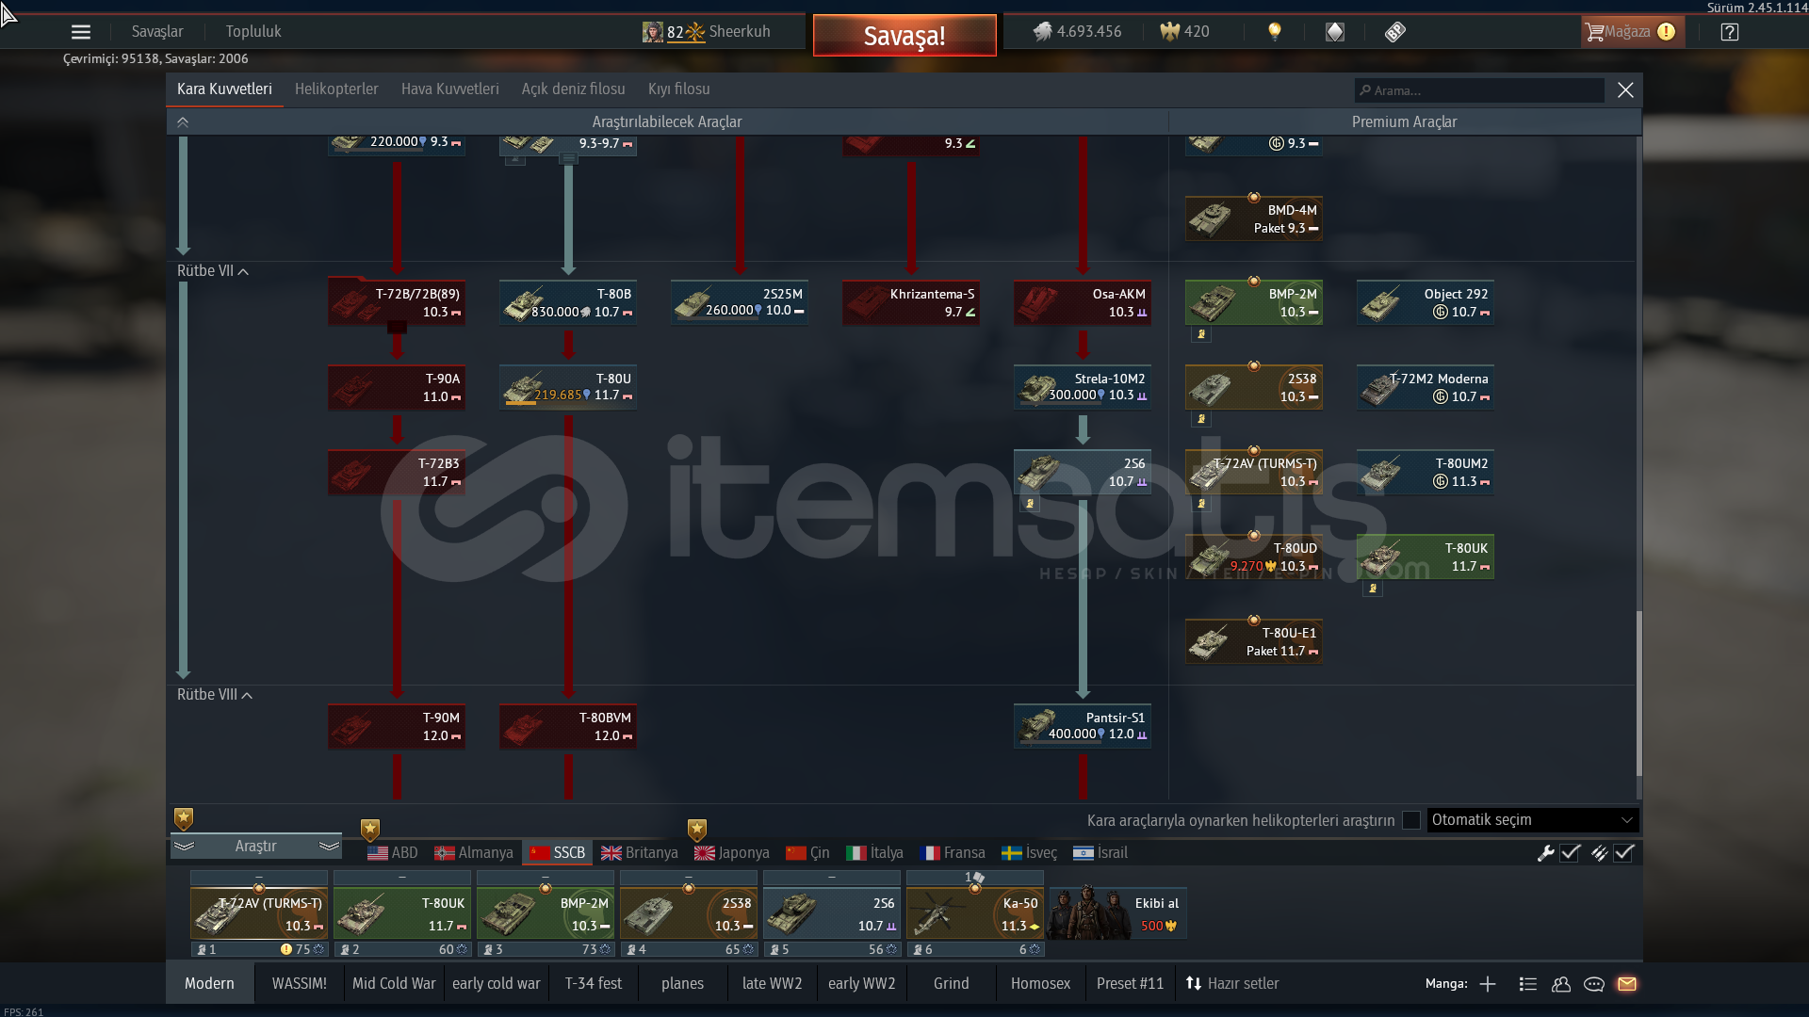
Task: Open the help question mark icon
Action: coord(1730,32)
